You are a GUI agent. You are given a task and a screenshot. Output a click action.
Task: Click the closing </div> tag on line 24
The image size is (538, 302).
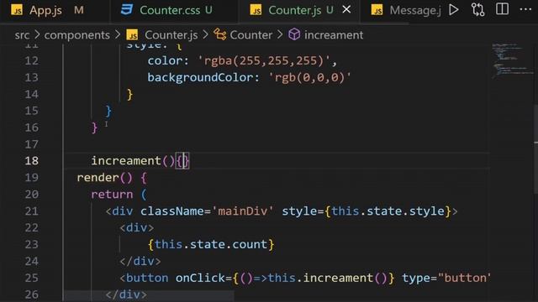pos(140,261)
